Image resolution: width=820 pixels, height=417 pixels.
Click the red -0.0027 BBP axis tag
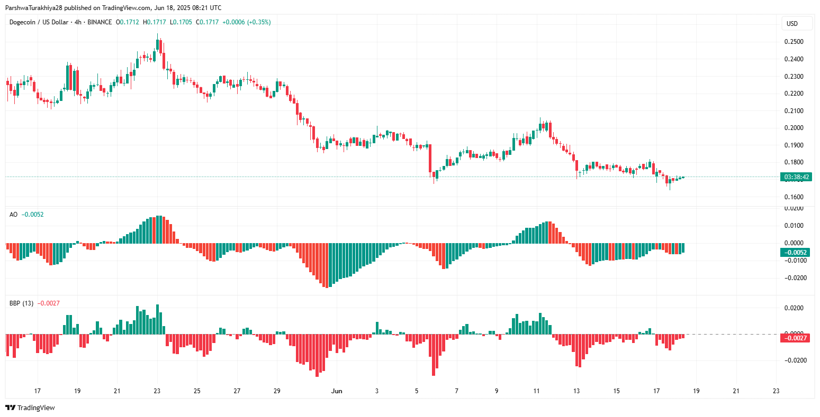[x=796, y=338]
